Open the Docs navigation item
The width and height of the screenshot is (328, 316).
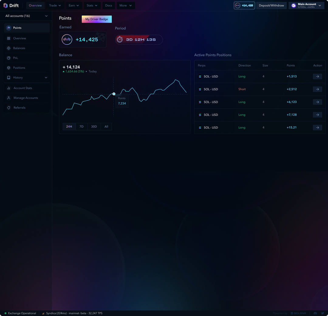pos(108,5)
